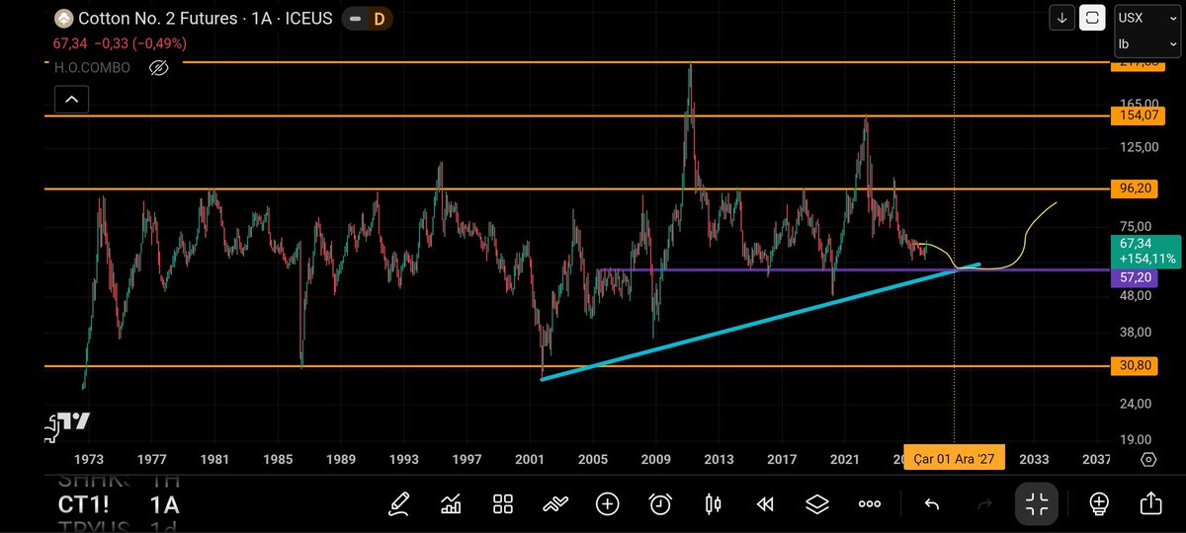1186x533 pixels.
Task: Share the chart with share icon
Action: tap(1151, 504)
